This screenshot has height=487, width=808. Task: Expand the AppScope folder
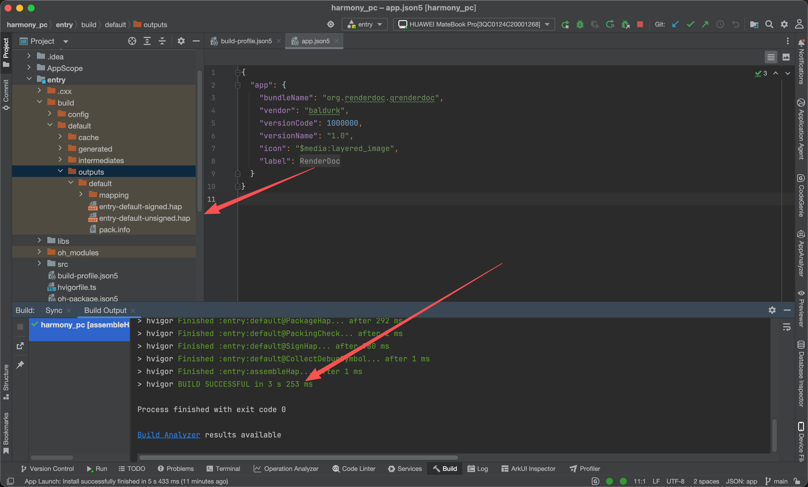coord(29,67)
